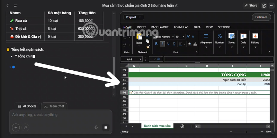Select the Danh sách mua sắm sheet tab
Viewport: 277px width, 138px height.
coord(157,126)
